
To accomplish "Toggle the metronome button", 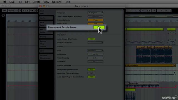I will (x=32, y=11).
